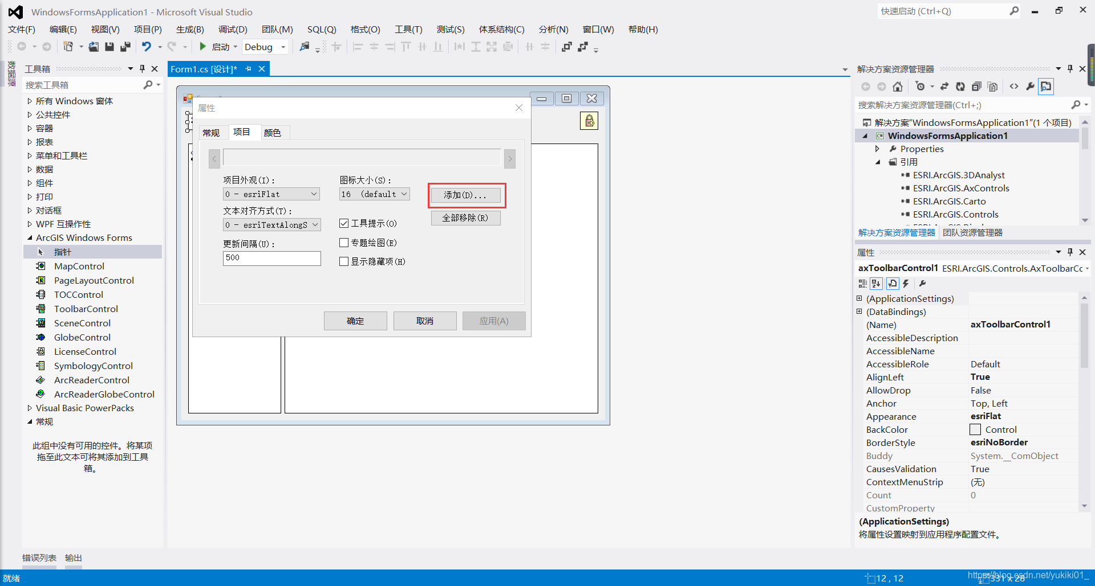Click the Properties wrench in Solution Explorer toolbar
1095x586 pixels.
[1030, 87]
